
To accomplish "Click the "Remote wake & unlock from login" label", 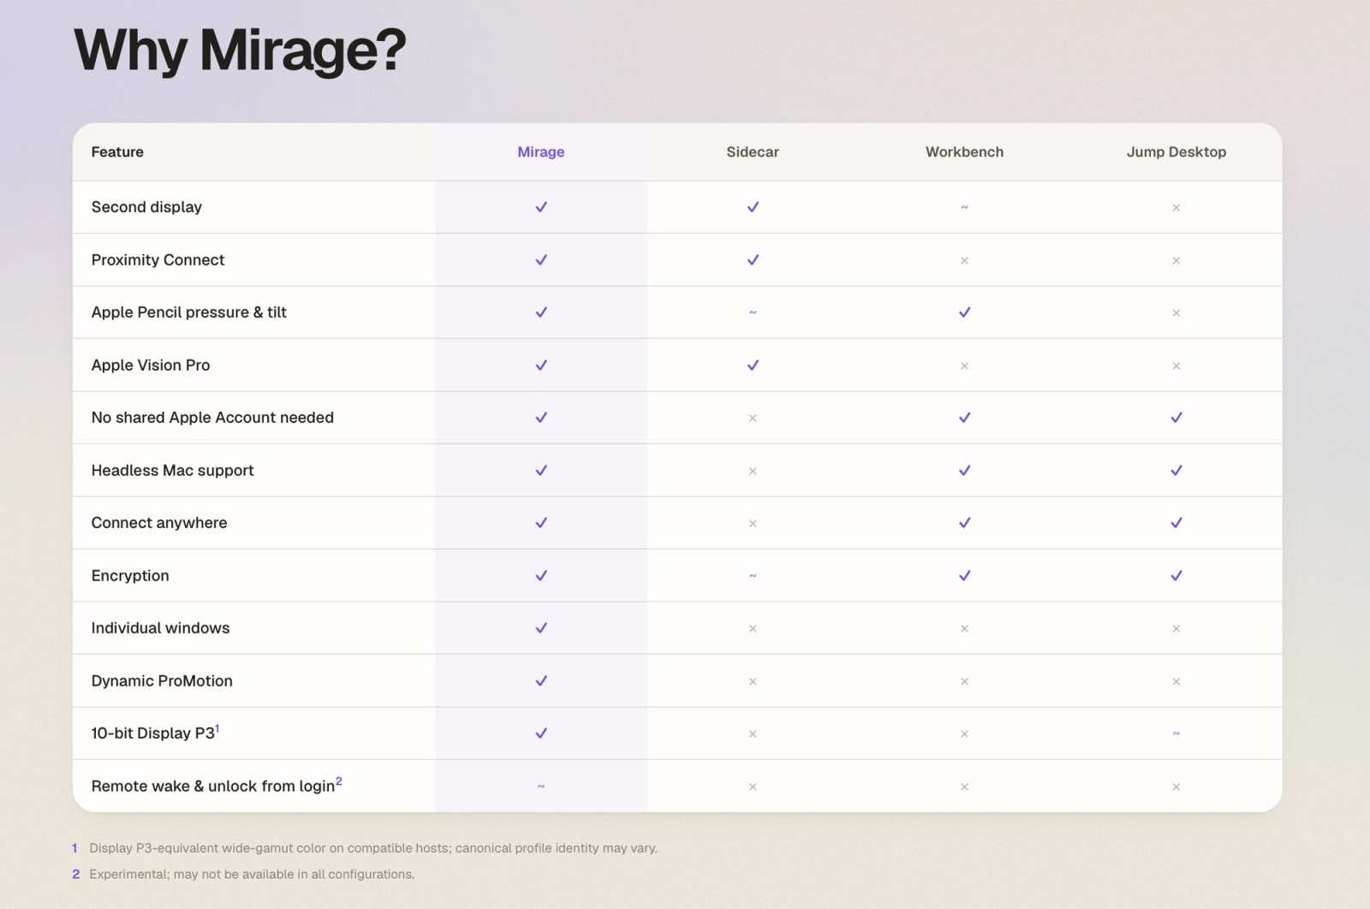I will (x=212, y=787).
